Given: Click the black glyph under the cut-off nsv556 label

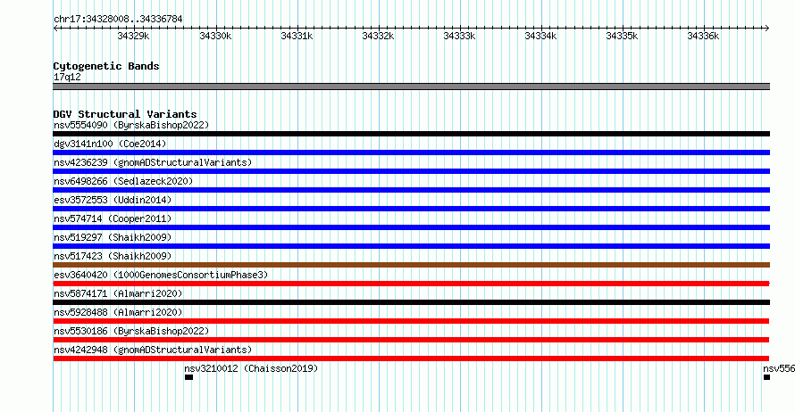Looking at the screenshot, I should tap(766, 377).
